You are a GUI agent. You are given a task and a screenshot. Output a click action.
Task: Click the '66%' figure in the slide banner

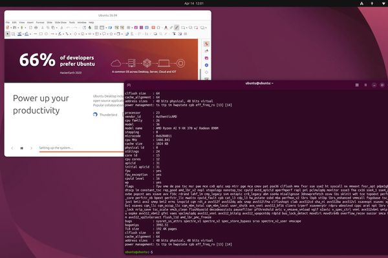(x=38, y=60)
